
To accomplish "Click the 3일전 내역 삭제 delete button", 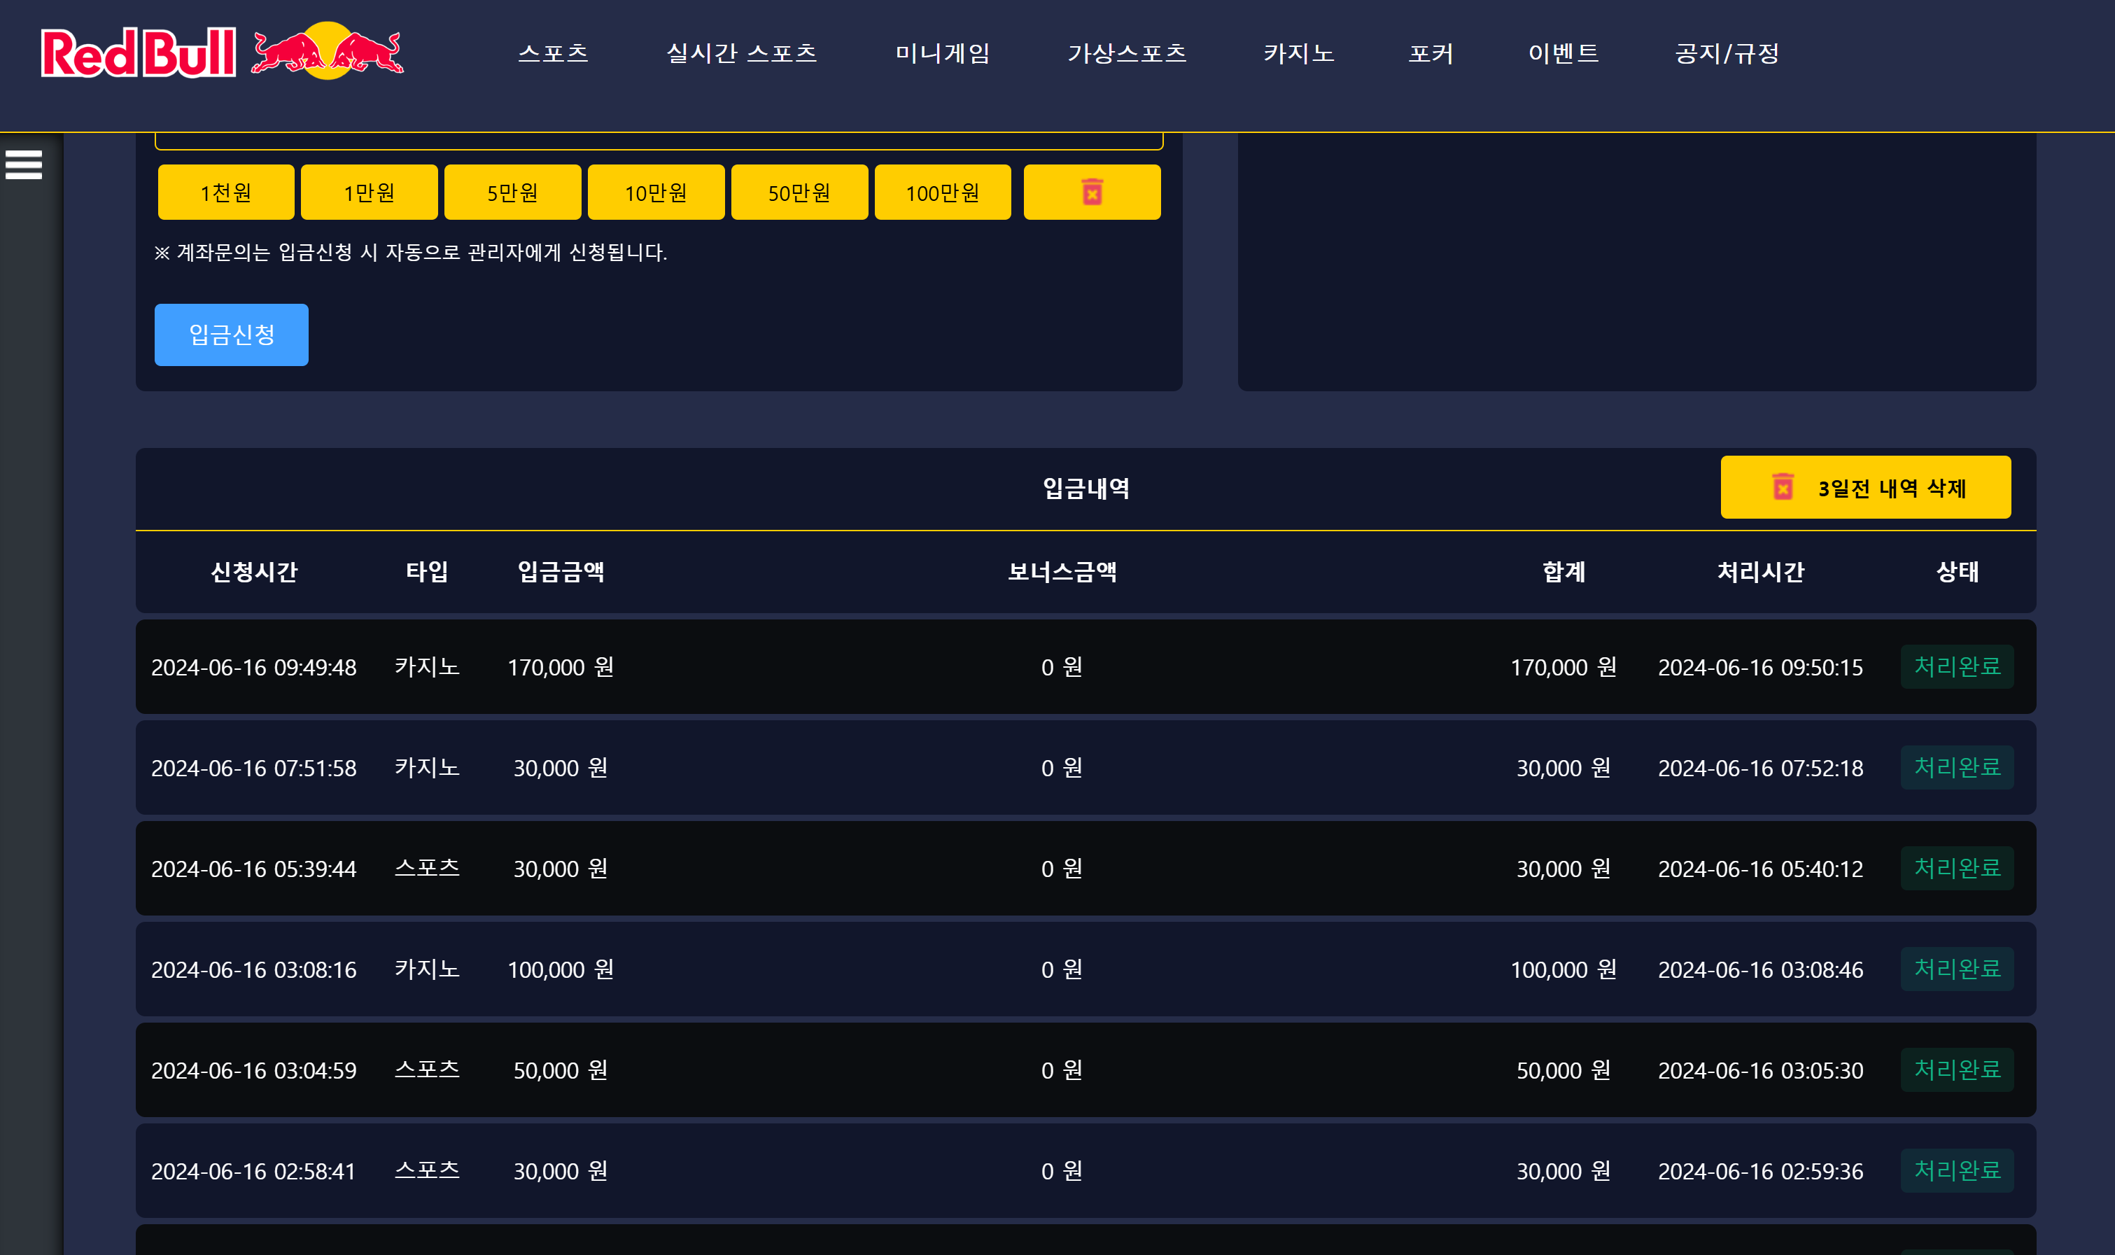I will [1864, 487].
